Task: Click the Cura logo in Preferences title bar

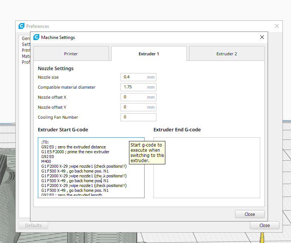Action: 22,26
